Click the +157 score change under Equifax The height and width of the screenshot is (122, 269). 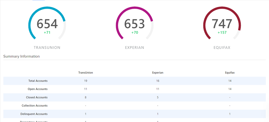click(222, 33)
